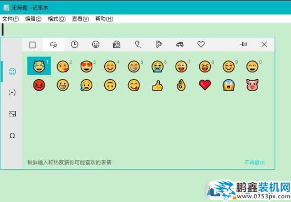Screen dimensions: 291x202
Task: Open the 查看(V) menu
Action: click(80, 19)
